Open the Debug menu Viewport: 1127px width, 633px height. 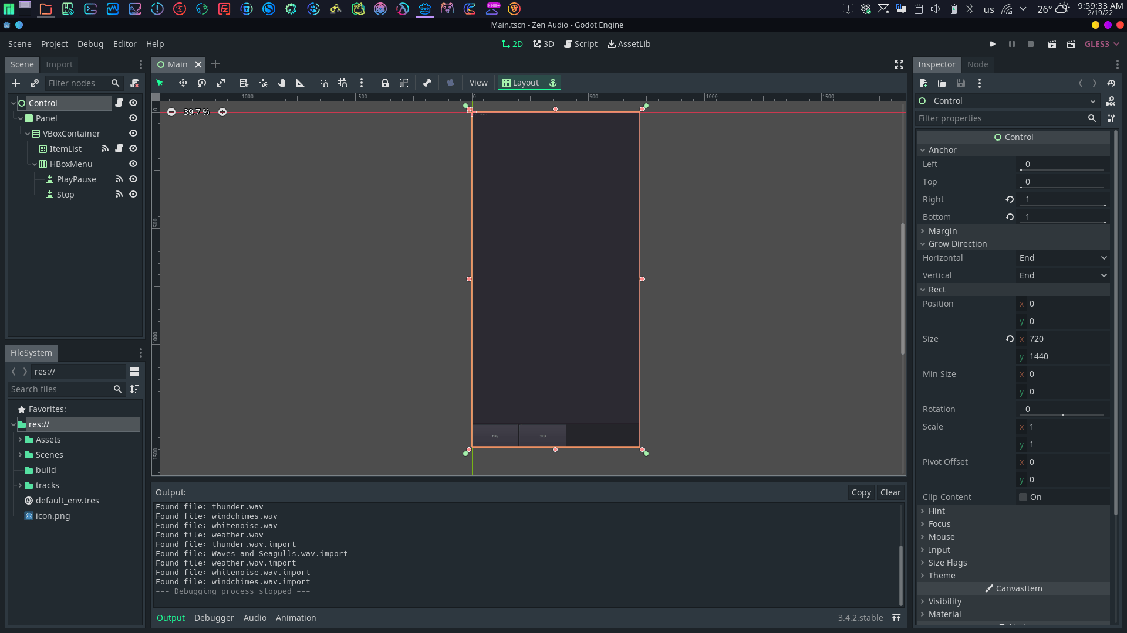click(90, 44)
